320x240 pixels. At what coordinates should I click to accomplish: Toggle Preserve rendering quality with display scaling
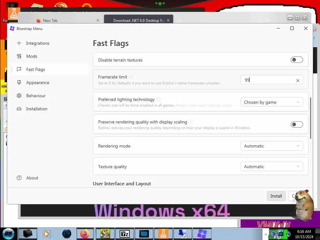(297, 124)
